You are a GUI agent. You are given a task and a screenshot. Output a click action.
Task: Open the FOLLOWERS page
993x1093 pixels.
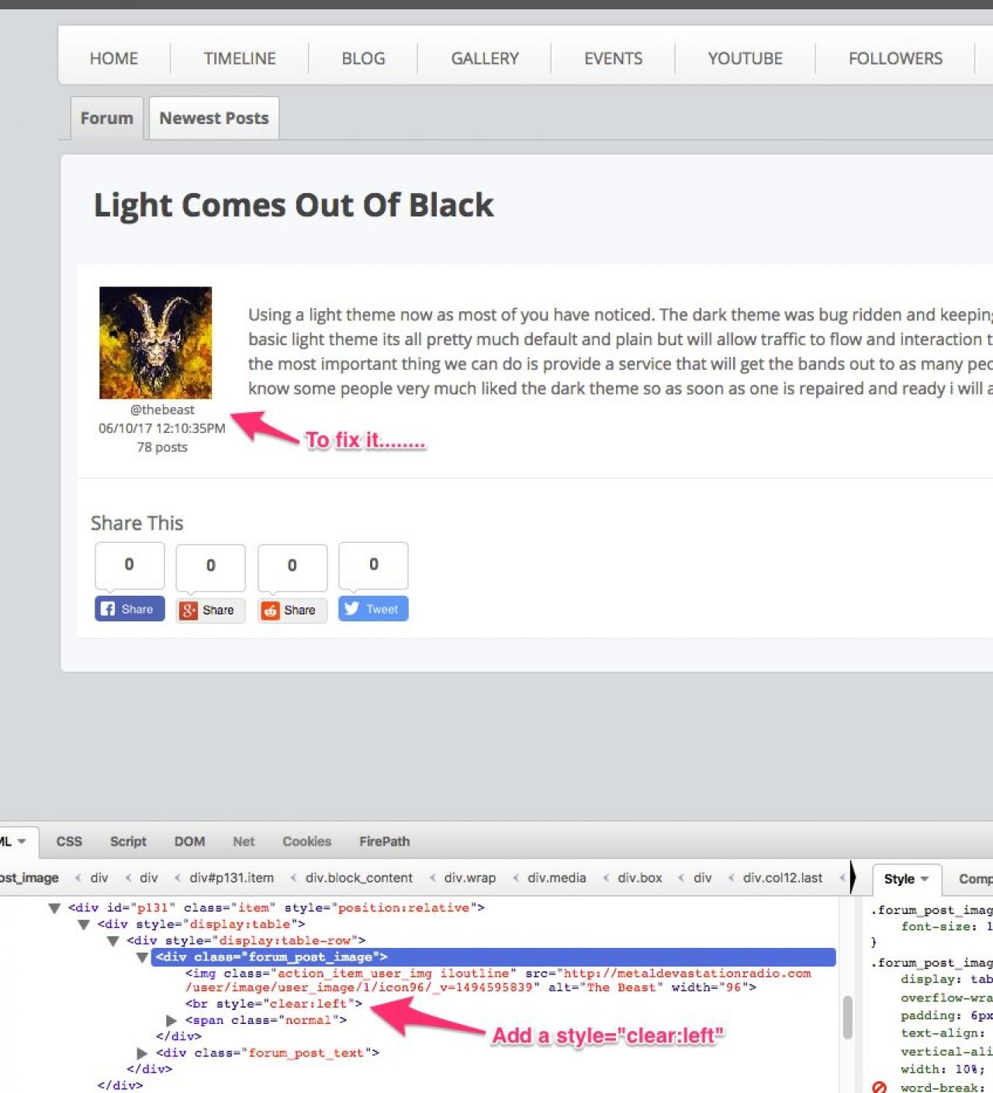point(895,58)
